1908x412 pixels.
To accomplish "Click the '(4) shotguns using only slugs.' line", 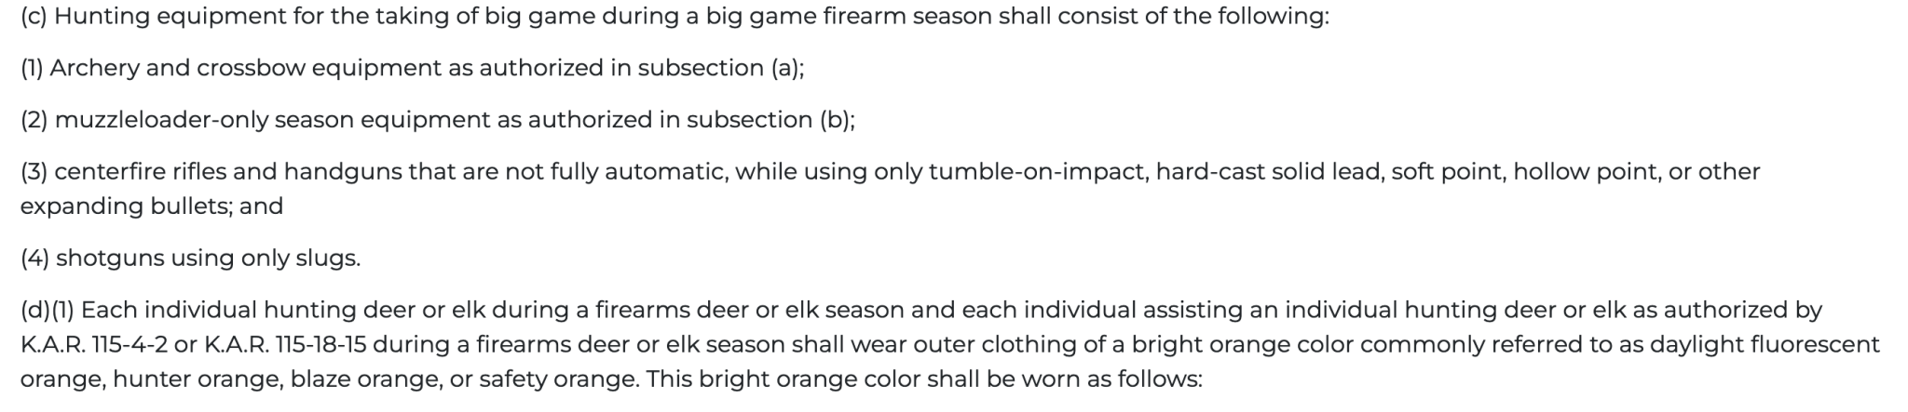I will click(190, 259).
